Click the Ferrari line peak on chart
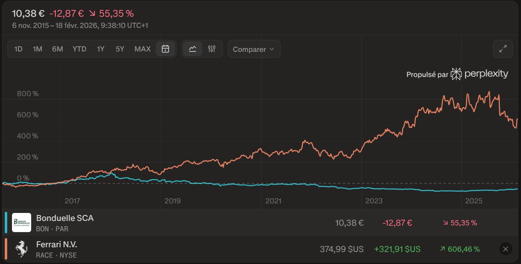 coord(489,92)
